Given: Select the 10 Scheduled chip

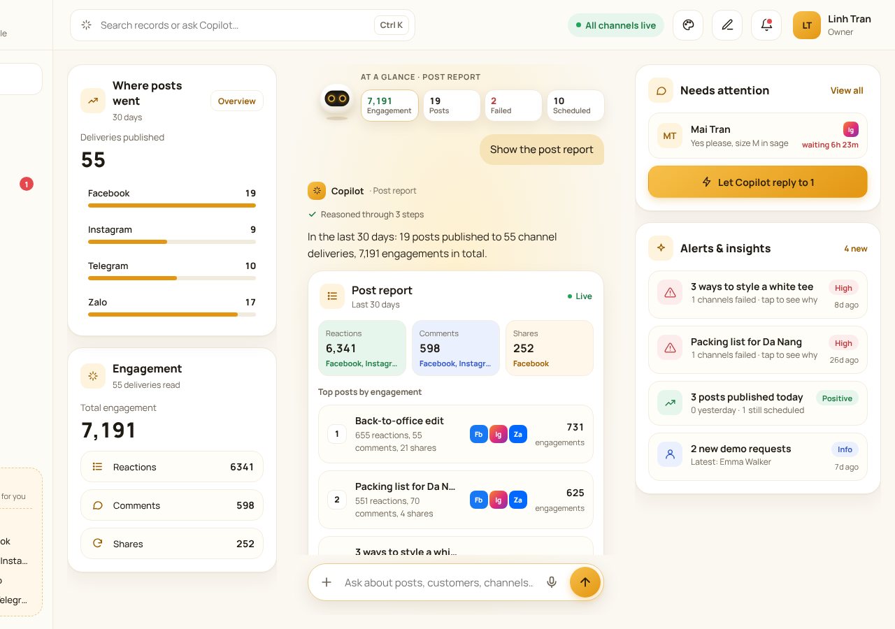Looking at the screenshot, I should (575, 106).
